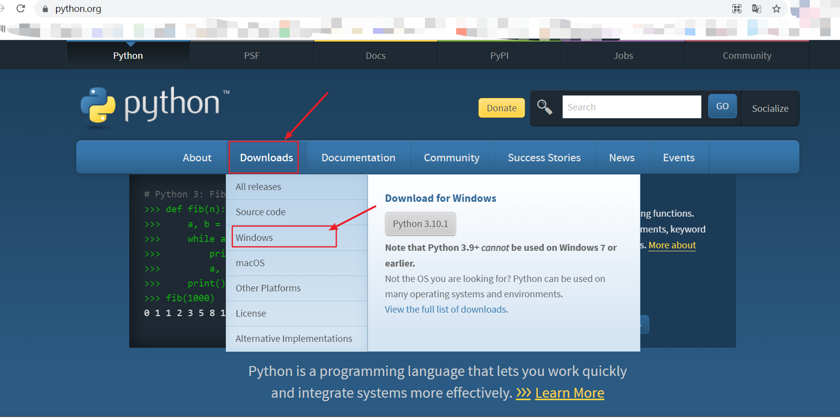Viewport: 840px width, 418px height.
Task: Open Alternative Implementations entry
Action: click(x=296, y=339)
